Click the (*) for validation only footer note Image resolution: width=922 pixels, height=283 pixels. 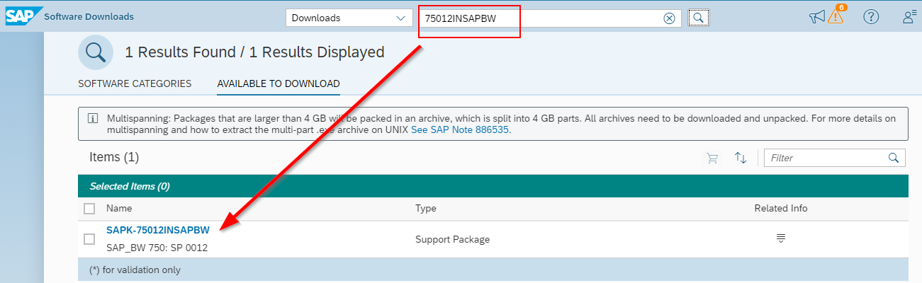(x=135, y=270)
